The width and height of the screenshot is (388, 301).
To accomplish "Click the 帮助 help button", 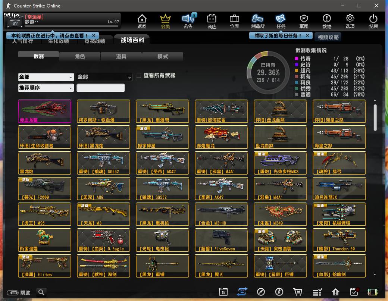I will pos(19,292).
